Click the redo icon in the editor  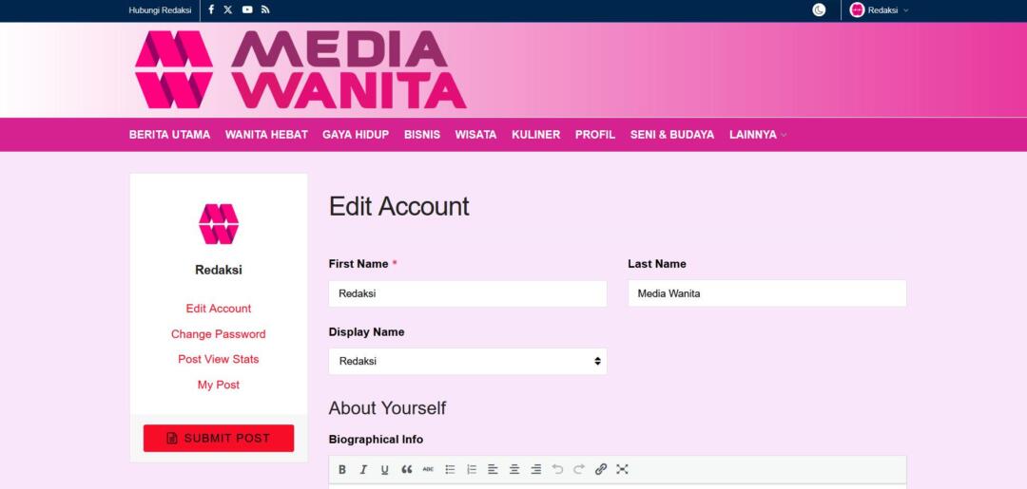[x=579, y=469]
